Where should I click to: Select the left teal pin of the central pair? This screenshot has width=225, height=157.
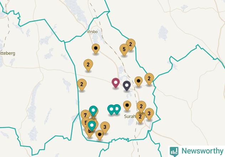[111, 110]
